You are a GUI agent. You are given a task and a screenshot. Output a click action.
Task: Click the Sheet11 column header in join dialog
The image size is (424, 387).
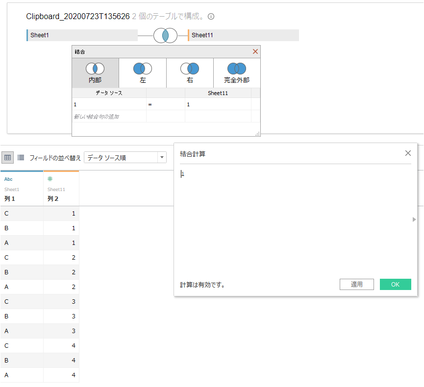[x=218, y=93]
